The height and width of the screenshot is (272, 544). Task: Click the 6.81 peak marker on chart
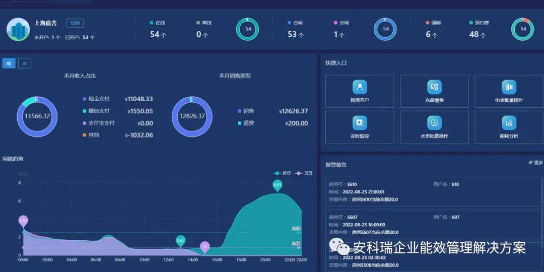pyautogui.click(x=277, y=185)
